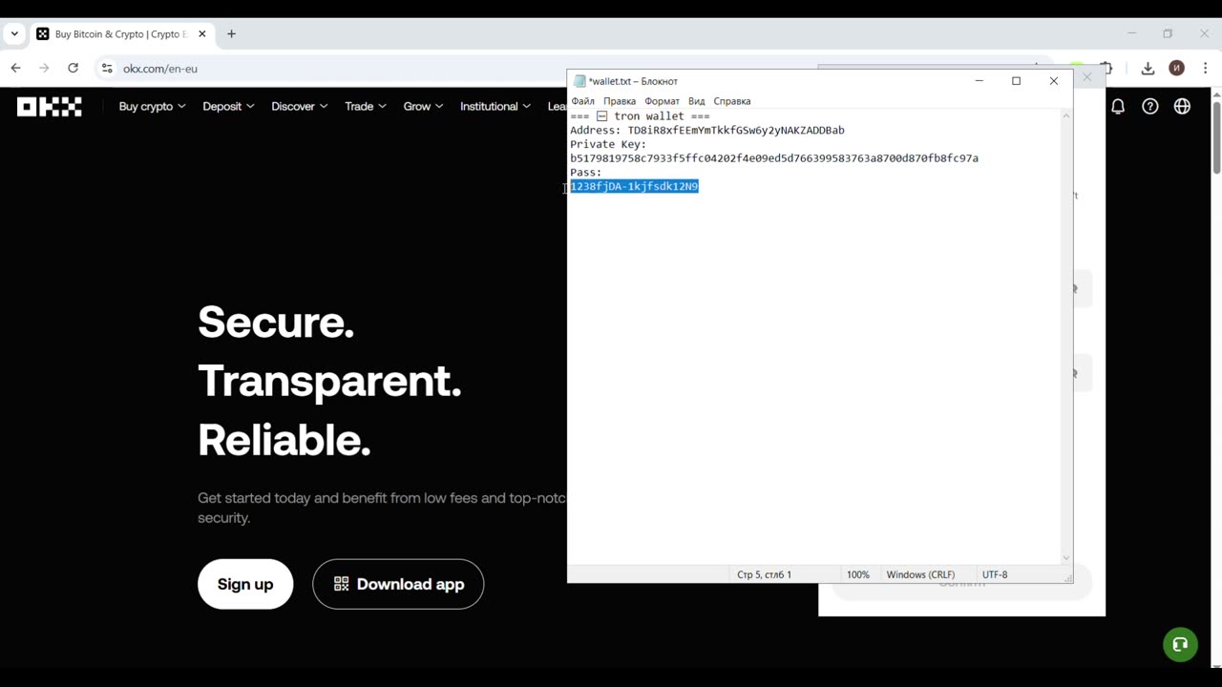The width and height of the screenshot is (1222, 687).
Task: Open the tab search dropdown arrow
Action: pyautogui.click(x=14, y=34)
